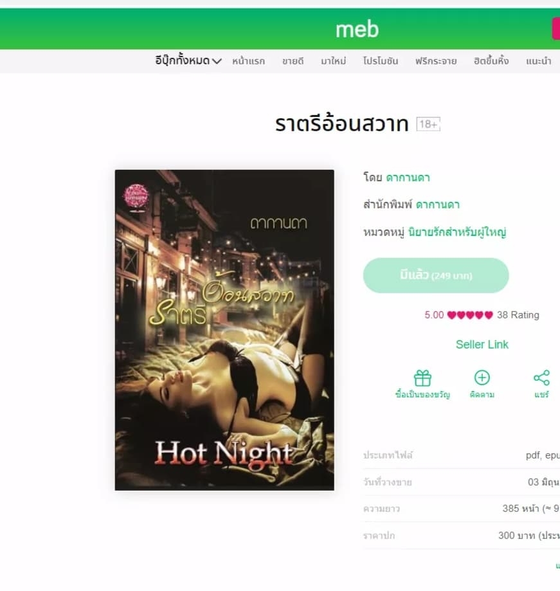Click the plus circle follow icon
Viewport: 560px width, 591px height.
482,377
